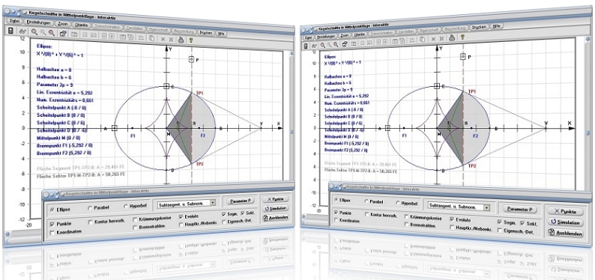
Task: Click the Ausblenden button in right panel
Action: pyautogui.click(x=566, y=234)
